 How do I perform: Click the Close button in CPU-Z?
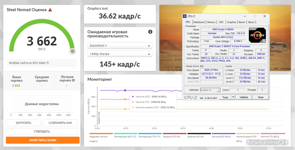[261, 97]
